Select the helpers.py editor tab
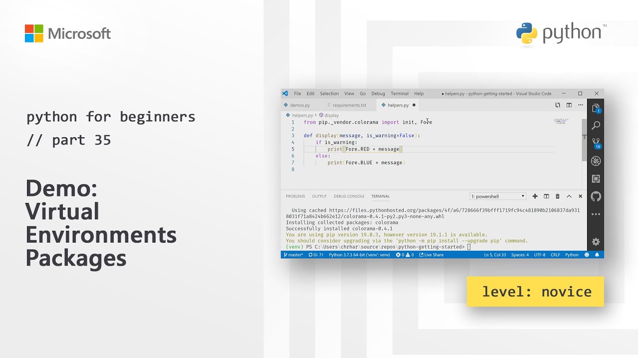The height and width of the screenshot is (358, 638). (x=398, y=105)
